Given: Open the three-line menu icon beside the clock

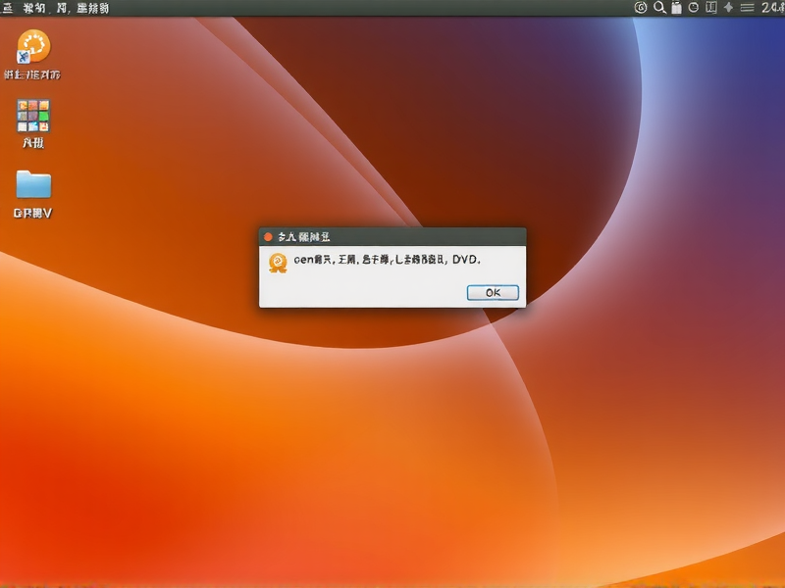Looking at the screenshot, I should click(747, 8).
